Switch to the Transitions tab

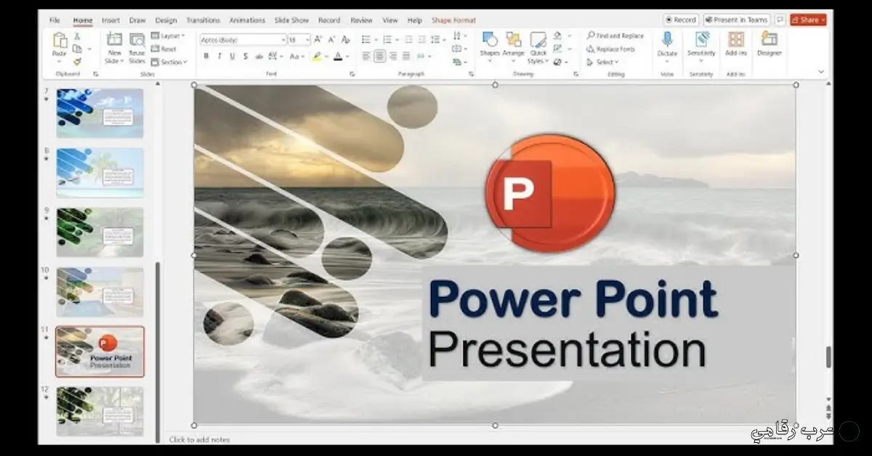[203, 20]
